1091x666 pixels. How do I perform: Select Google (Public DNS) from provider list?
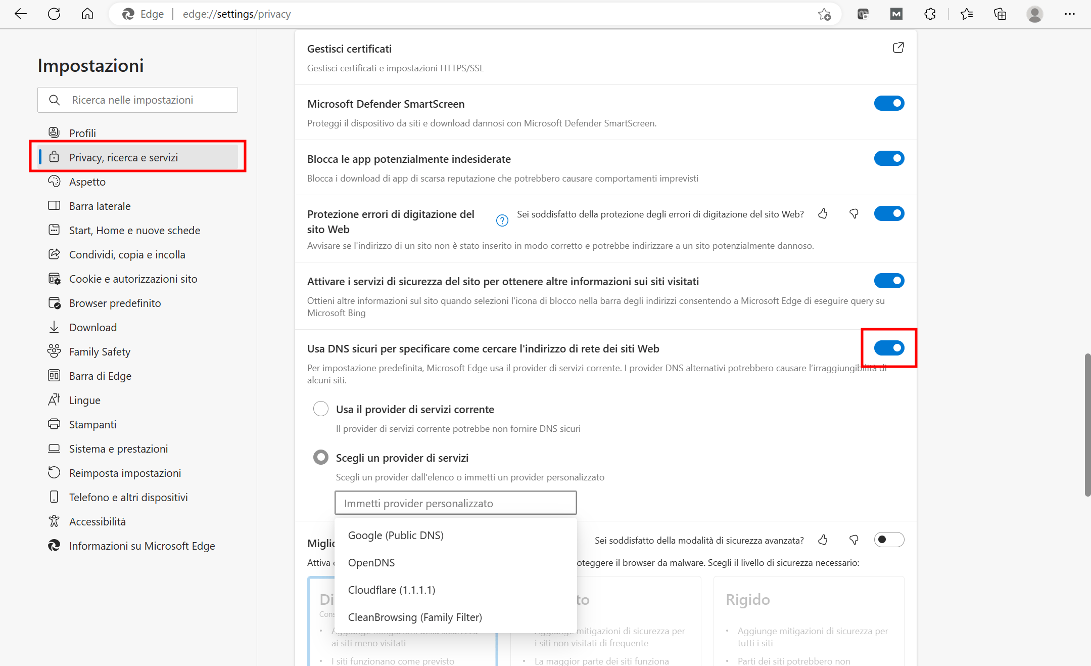pyautogui.click(x=396, y=535)
